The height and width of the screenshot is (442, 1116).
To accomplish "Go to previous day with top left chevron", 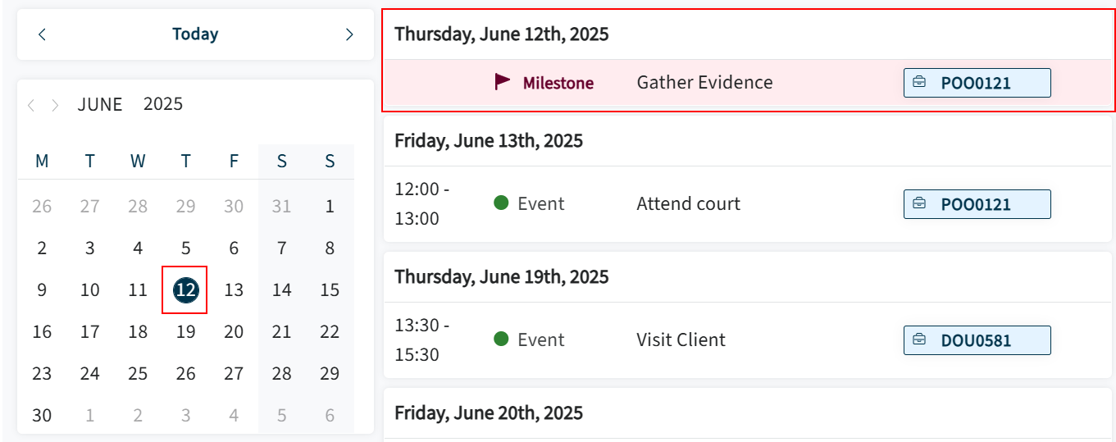I will click(43, 34).
